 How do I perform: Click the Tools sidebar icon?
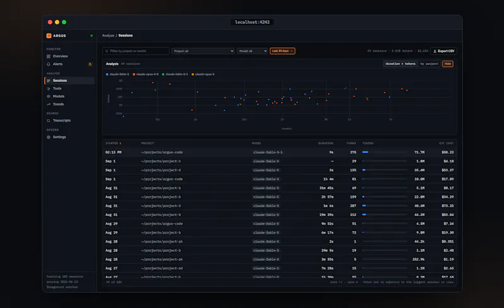point(49,88)
